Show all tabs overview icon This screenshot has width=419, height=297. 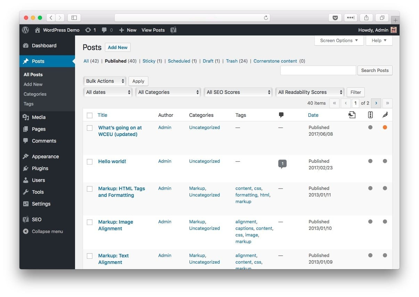pyautogui.click(x=382, y=18)
